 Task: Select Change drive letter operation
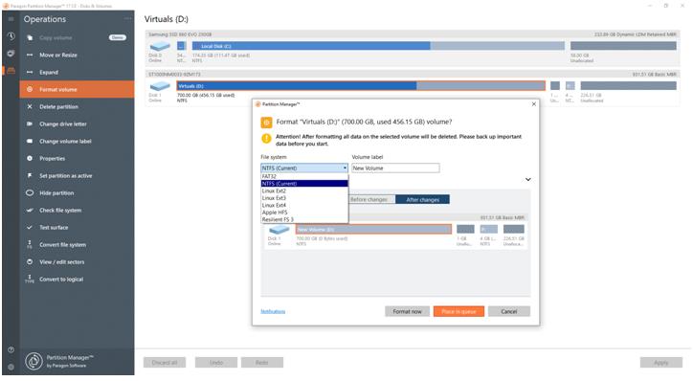[x=77, y=124]
